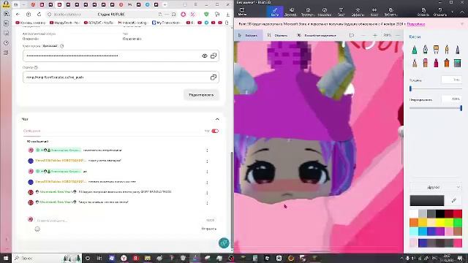The width and height of the screenshot is (468, 263).
Task: Open the Text tab in Paint 3D
Action: [x=341, y=12]
